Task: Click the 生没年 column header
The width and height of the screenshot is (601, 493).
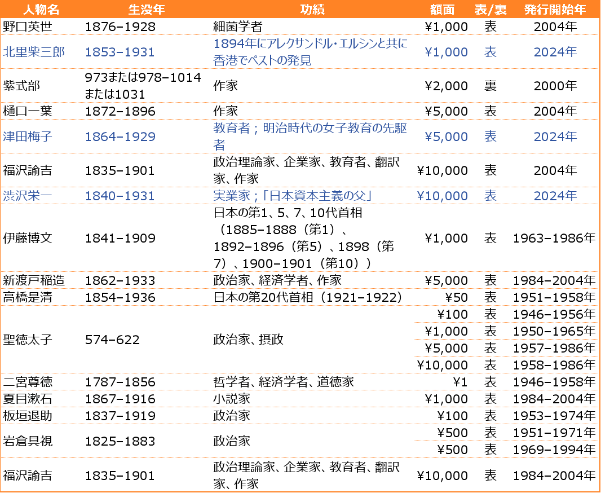Action: coord(146,9)
